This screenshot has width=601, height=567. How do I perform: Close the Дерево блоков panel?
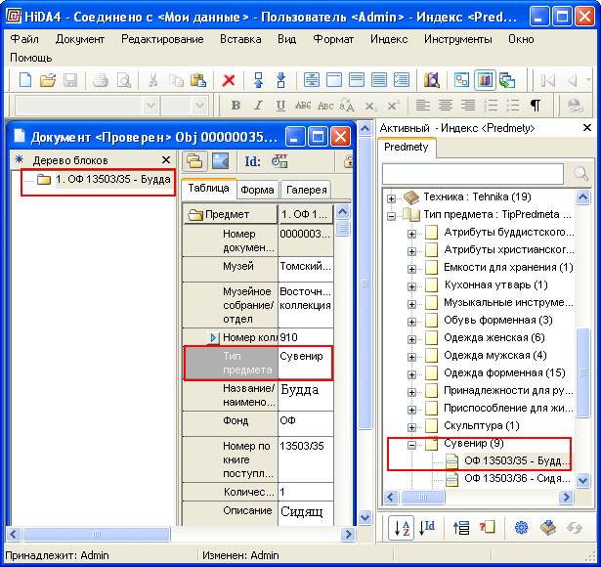click(x=165, y=160)
